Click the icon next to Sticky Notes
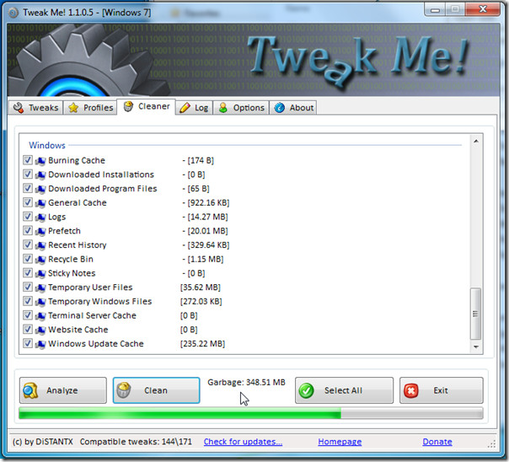 coord(40,273)
